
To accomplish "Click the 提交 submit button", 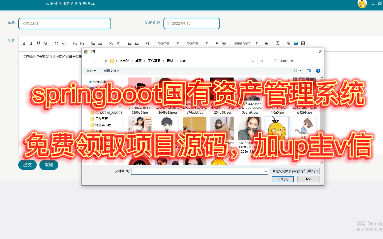I will [27, 165].
